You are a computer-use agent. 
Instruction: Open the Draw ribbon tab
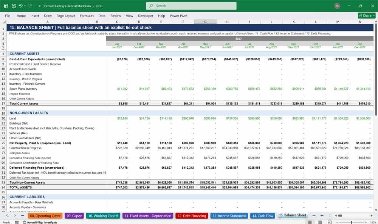[x=48, y=16]
